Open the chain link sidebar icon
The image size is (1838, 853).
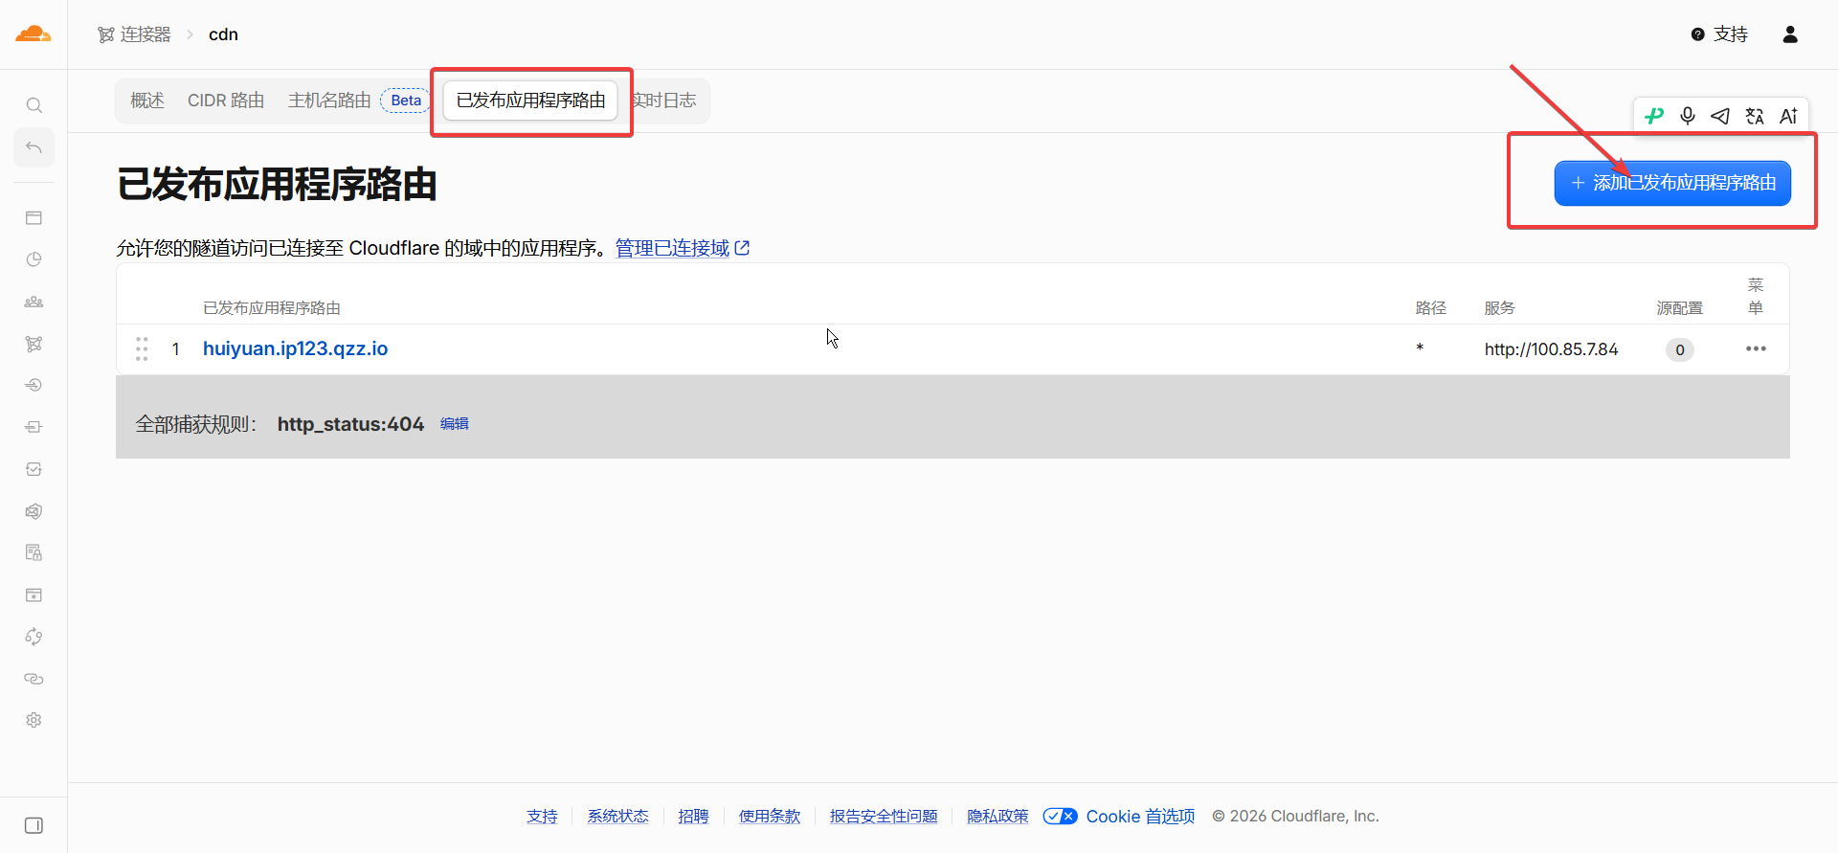pos(34,679)
